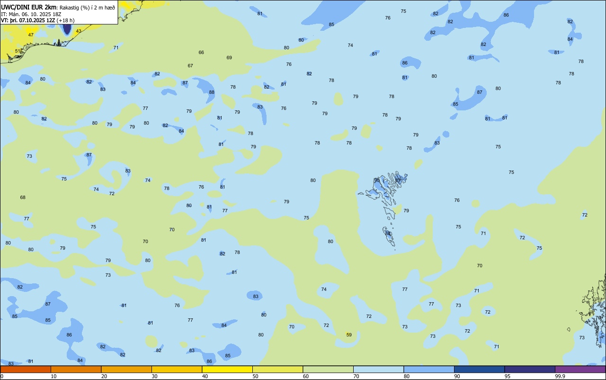
Task: Click the dark purple saturated spot over Iceland
Action: (x=67, y=28)
